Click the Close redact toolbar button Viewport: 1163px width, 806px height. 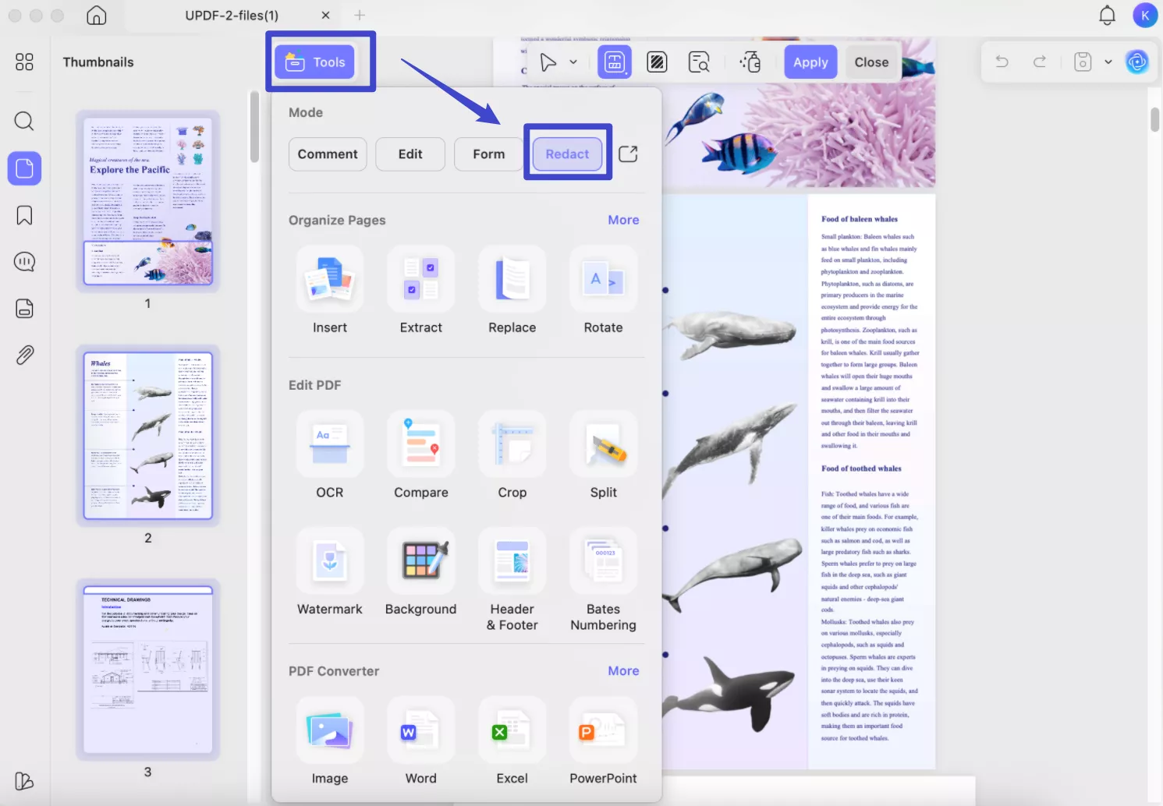(x=871, y=62)
